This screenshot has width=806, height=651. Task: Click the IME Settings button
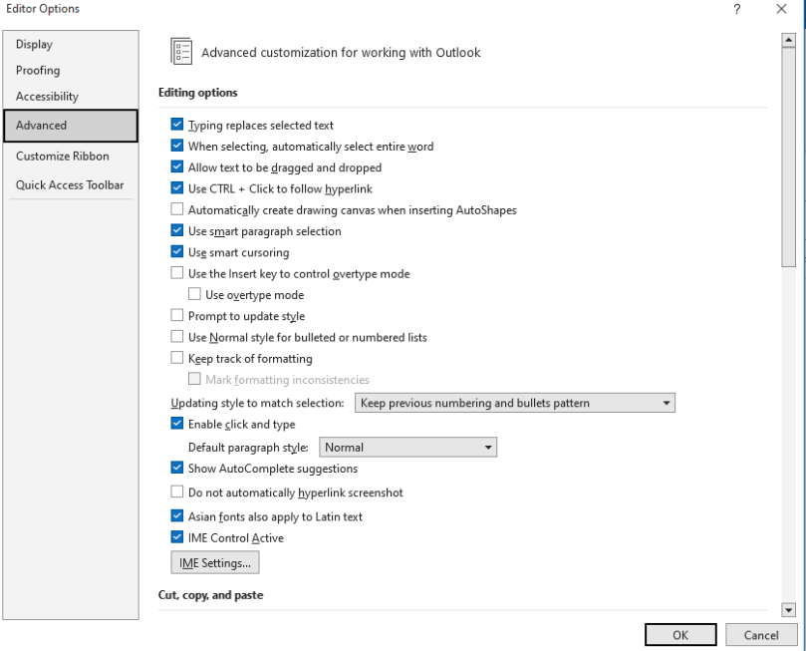click(x=213, y=561)
